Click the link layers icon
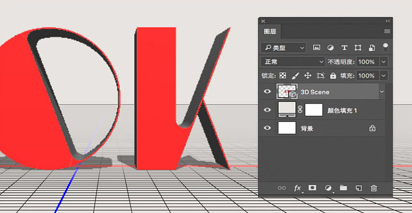The height and width of the screenshot is (213, 412). (282, 188)
